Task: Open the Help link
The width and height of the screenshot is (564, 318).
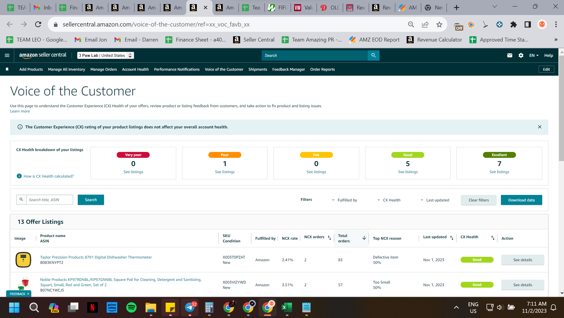Action: pyautogui.click(x=548, y=55)
